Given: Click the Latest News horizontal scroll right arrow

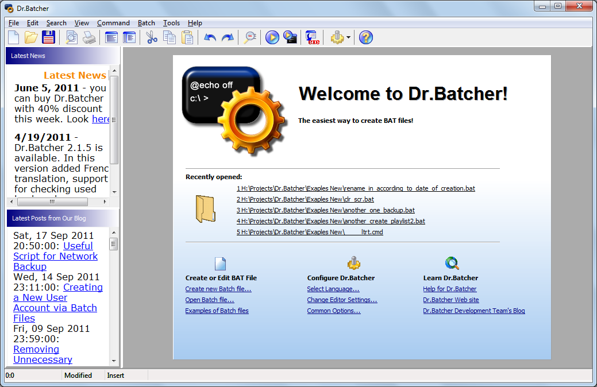Looking at the screenshot, I should coord(105,202).
